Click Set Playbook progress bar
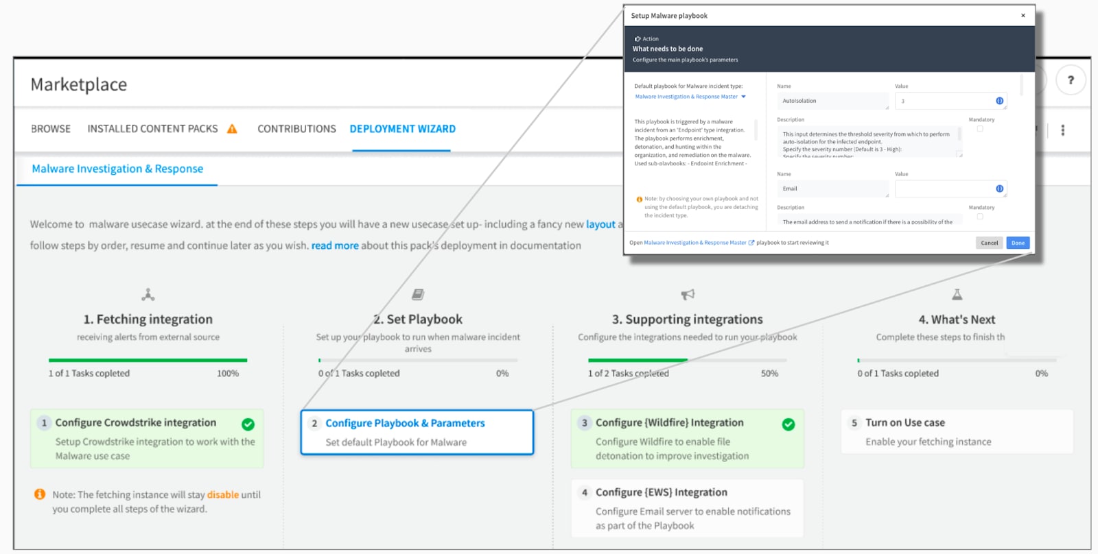The width and height of the screenshot is (1098, 554). [x=417, y=360]
